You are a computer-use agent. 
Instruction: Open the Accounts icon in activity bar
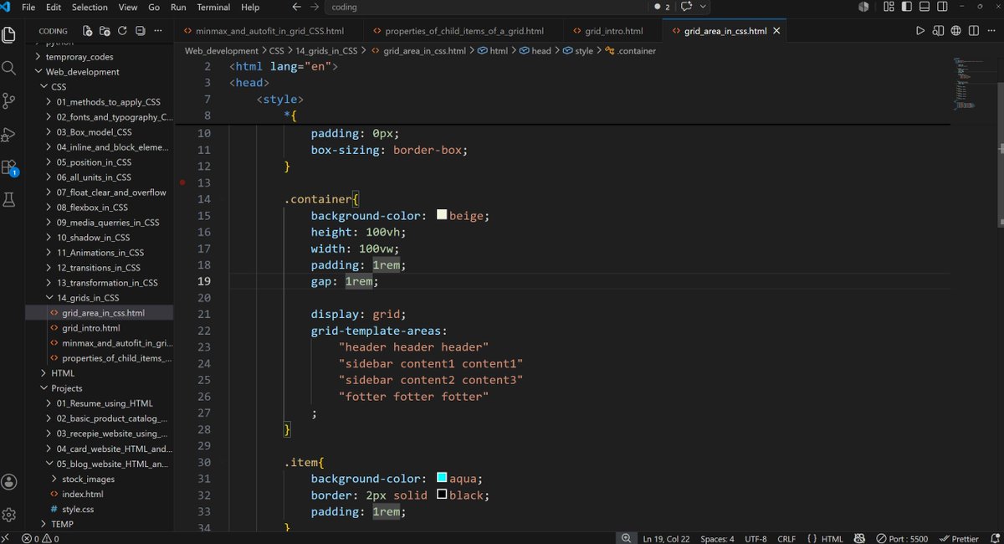(x=9, y=482)
